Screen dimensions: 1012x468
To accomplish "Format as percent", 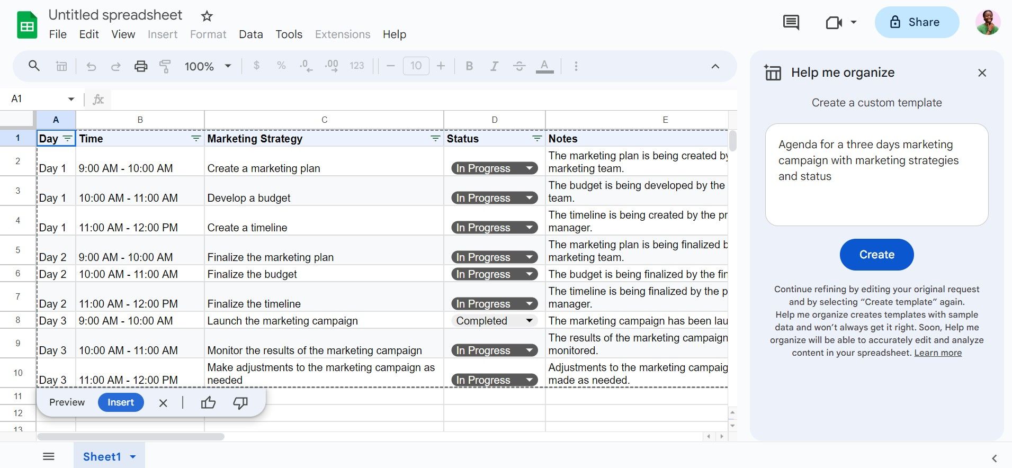I will (x=281, y=66).
